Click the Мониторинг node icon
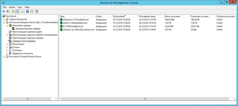238x106 pixels. (10, 44)
